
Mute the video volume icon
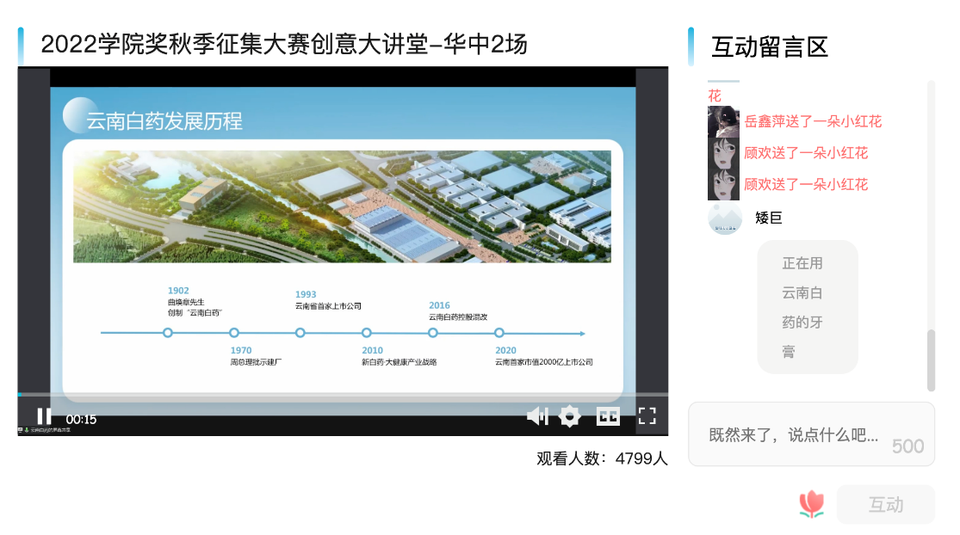(x=537, y=416)
